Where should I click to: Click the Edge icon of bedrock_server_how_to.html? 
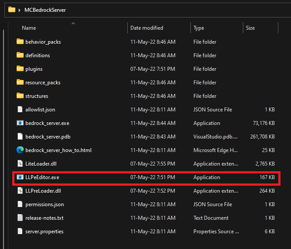tap(20, 150)
